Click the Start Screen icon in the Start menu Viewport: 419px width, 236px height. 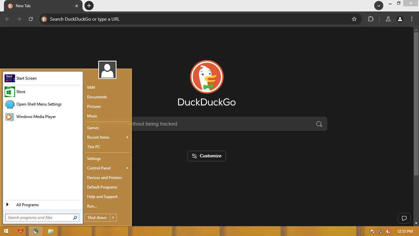pos(9,78)
